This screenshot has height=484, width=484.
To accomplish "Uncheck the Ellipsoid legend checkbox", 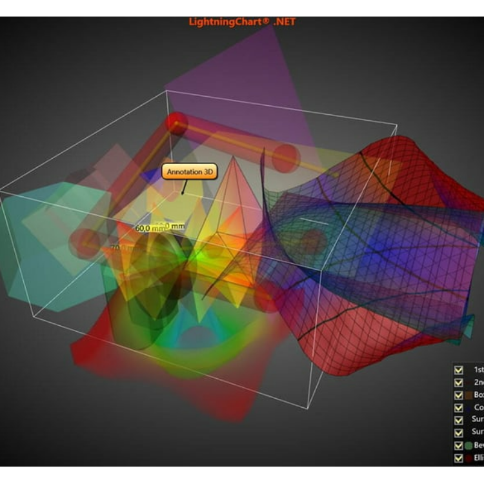I will coord(459,458).
